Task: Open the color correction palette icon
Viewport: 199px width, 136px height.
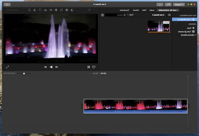Action: (x=67, y=10)
